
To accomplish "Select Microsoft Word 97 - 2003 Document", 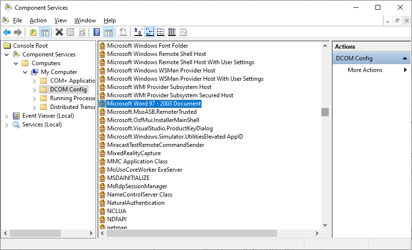I will (x=154, y=104).
